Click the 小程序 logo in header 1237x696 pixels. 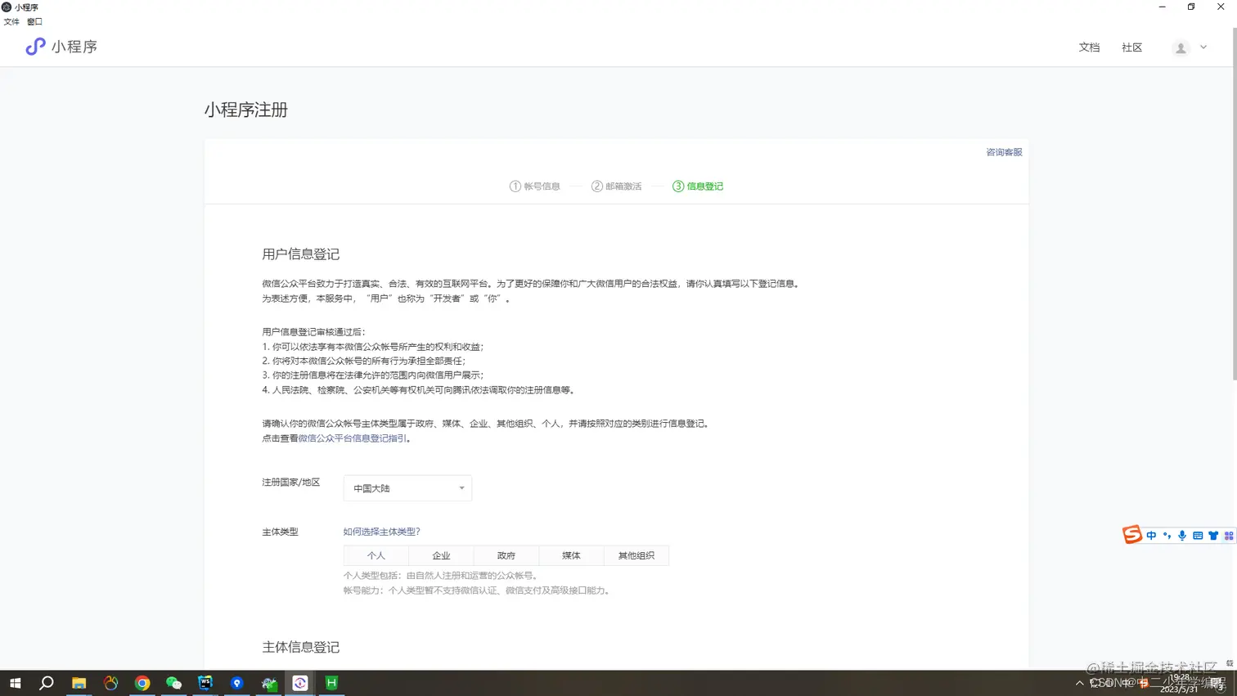coord(61,47)
